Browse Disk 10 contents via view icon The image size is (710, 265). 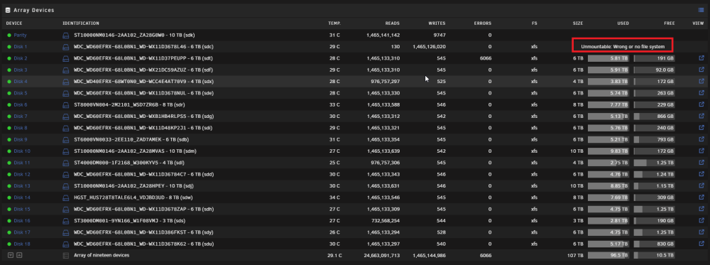(701, 151)
